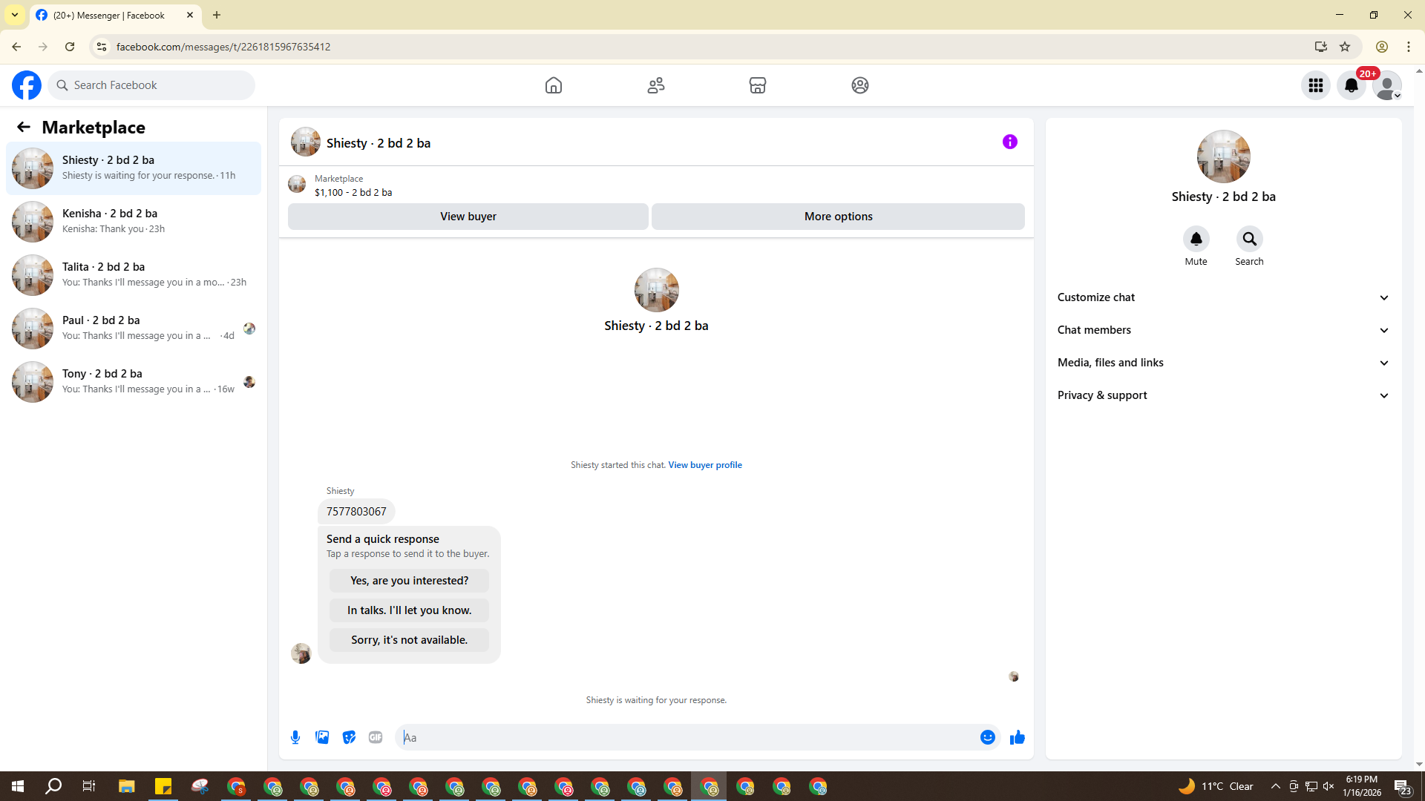Open the Facebook notifications bell
Screen dimensions: 1425x801
(1351, 85)
